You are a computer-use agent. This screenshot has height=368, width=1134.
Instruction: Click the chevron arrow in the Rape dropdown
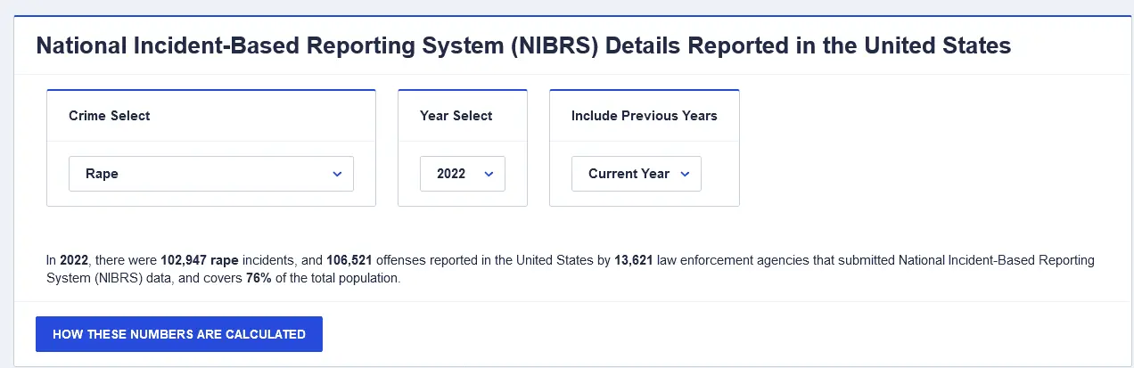pos(337,174)
